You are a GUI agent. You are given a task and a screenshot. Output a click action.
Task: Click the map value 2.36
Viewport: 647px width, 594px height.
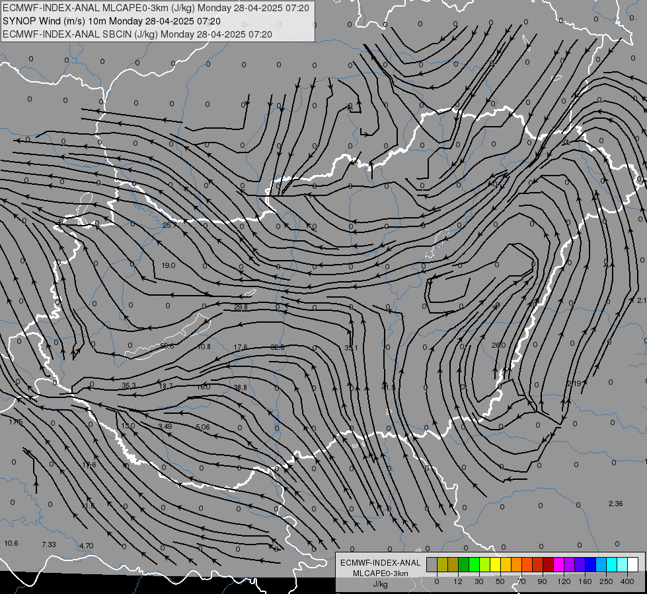616,504
